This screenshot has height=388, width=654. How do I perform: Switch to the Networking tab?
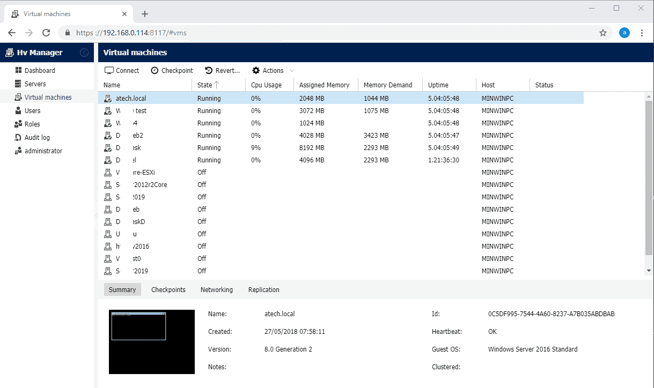pyautogui.click(x=217, y=289)
